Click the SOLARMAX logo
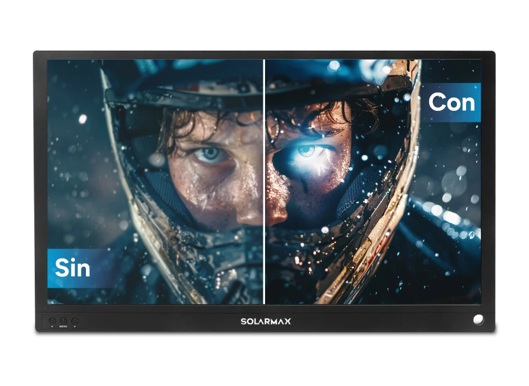The image size is (529, 386). click(x=265, y=321)
